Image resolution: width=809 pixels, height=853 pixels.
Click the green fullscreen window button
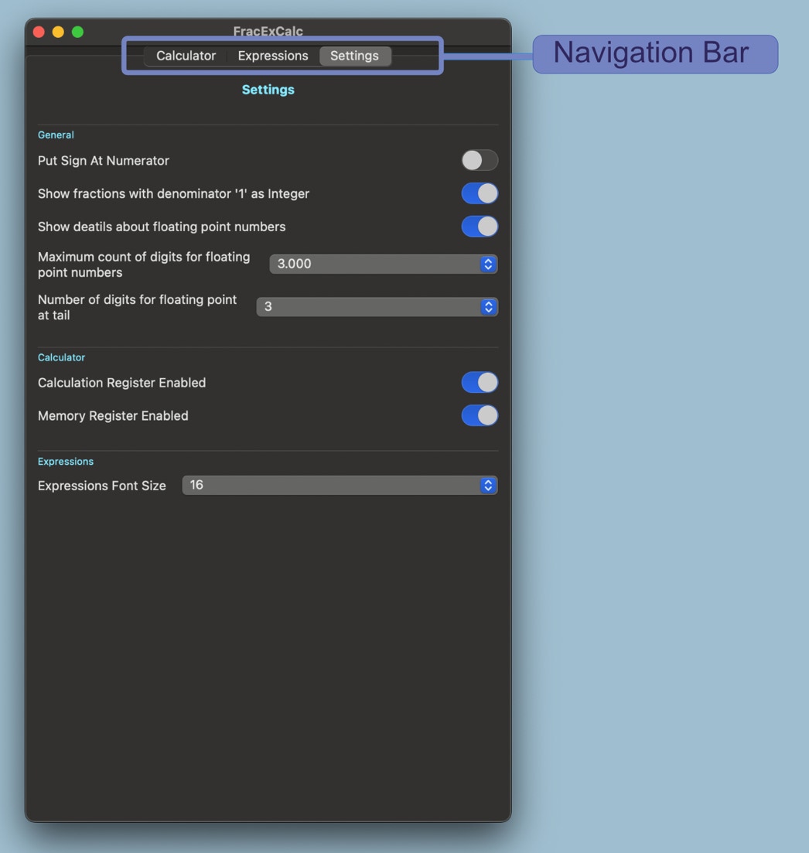77,32
